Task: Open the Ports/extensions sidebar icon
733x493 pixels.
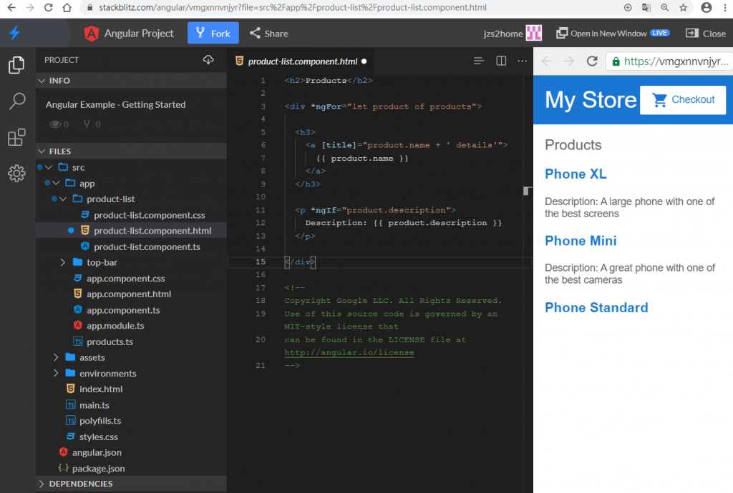Action: pos(16,137)
